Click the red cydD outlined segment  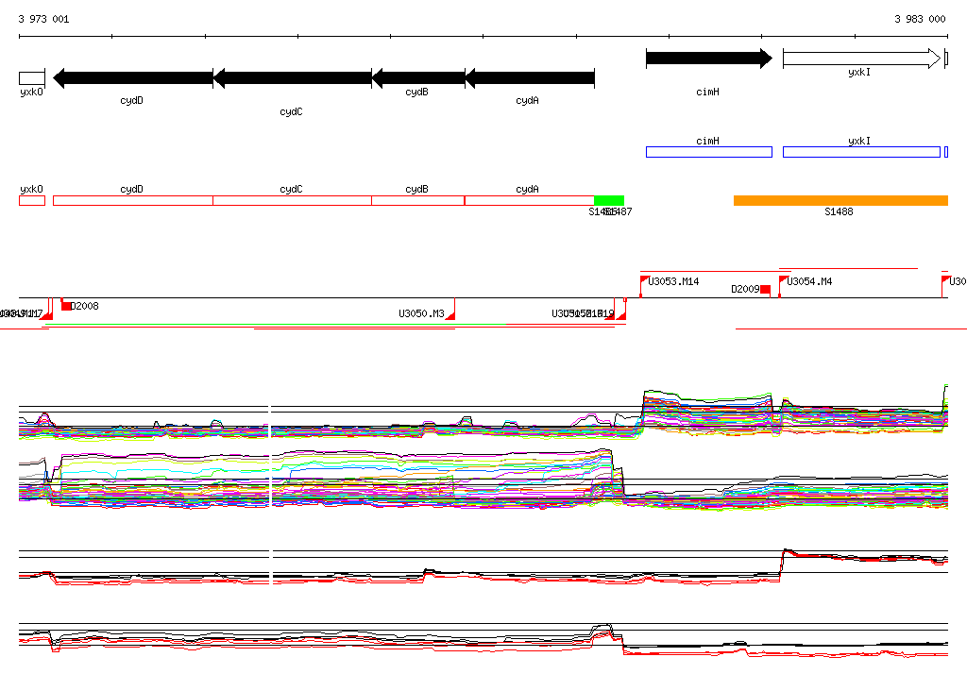pyautogui.click(x=133, y=201)
